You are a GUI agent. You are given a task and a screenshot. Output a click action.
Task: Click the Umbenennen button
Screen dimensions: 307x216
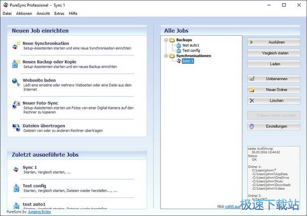click(274, 79)
